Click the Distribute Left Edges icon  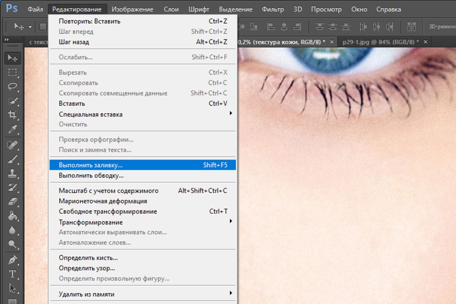click(363, 27)
